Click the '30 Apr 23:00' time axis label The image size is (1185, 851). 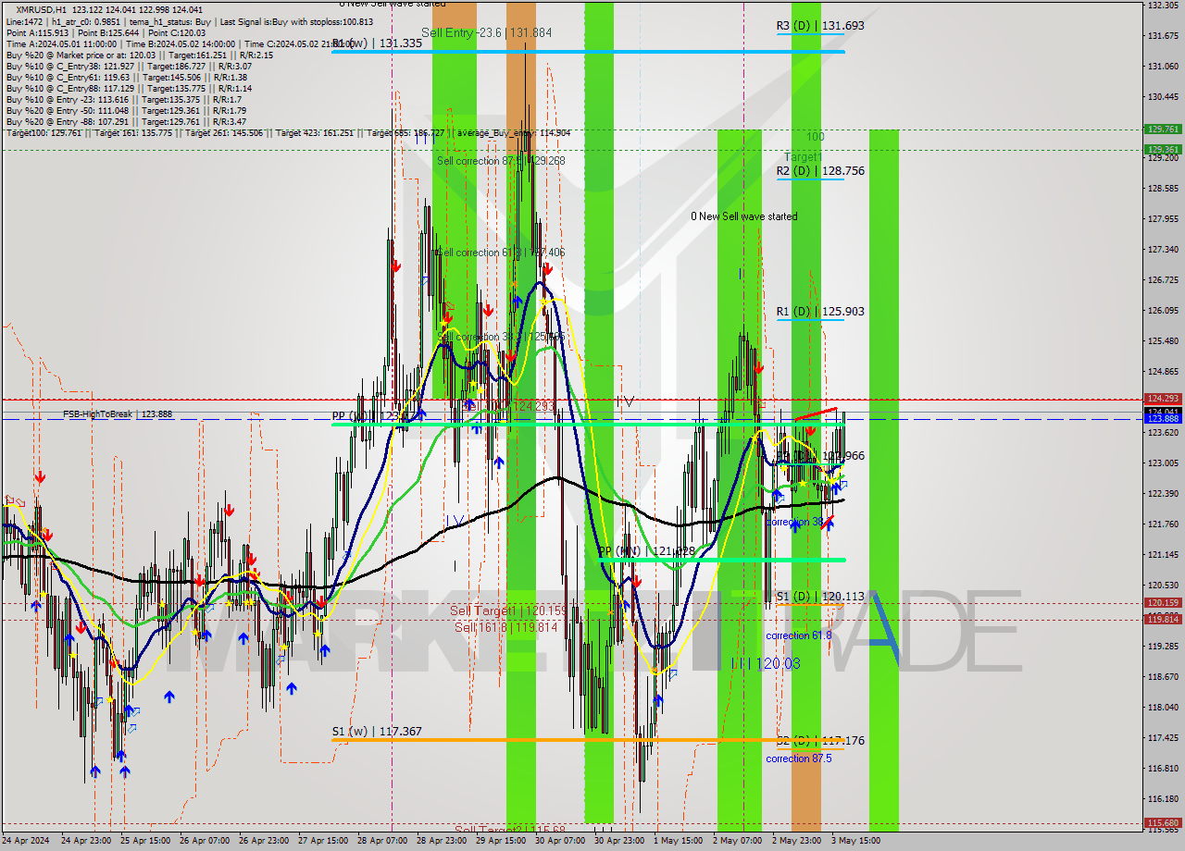620,842
